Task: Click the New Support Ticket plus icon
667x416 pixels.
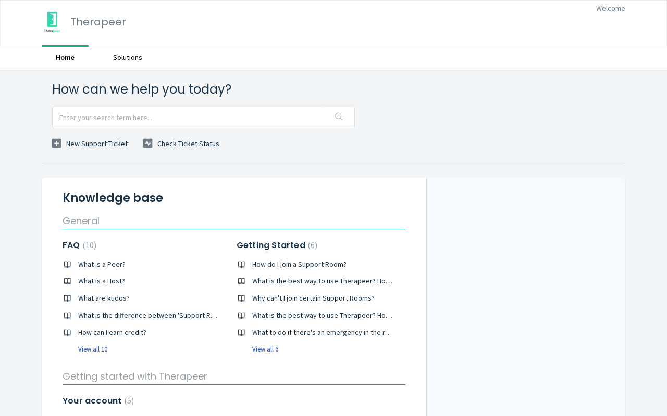Action: (x=57, y=144)
